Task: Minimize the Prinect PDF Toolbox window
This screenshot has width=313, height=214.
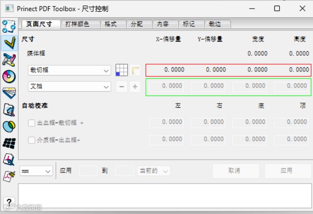Action: tap(252, 9)
